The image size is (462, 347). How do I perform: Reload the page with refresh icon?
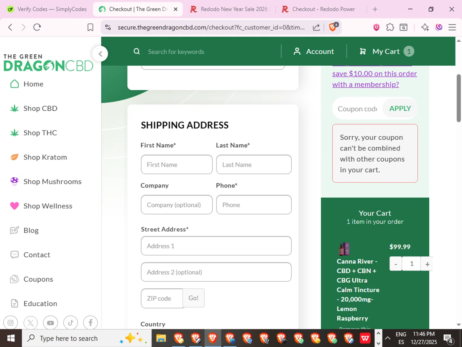click(37, 27)
